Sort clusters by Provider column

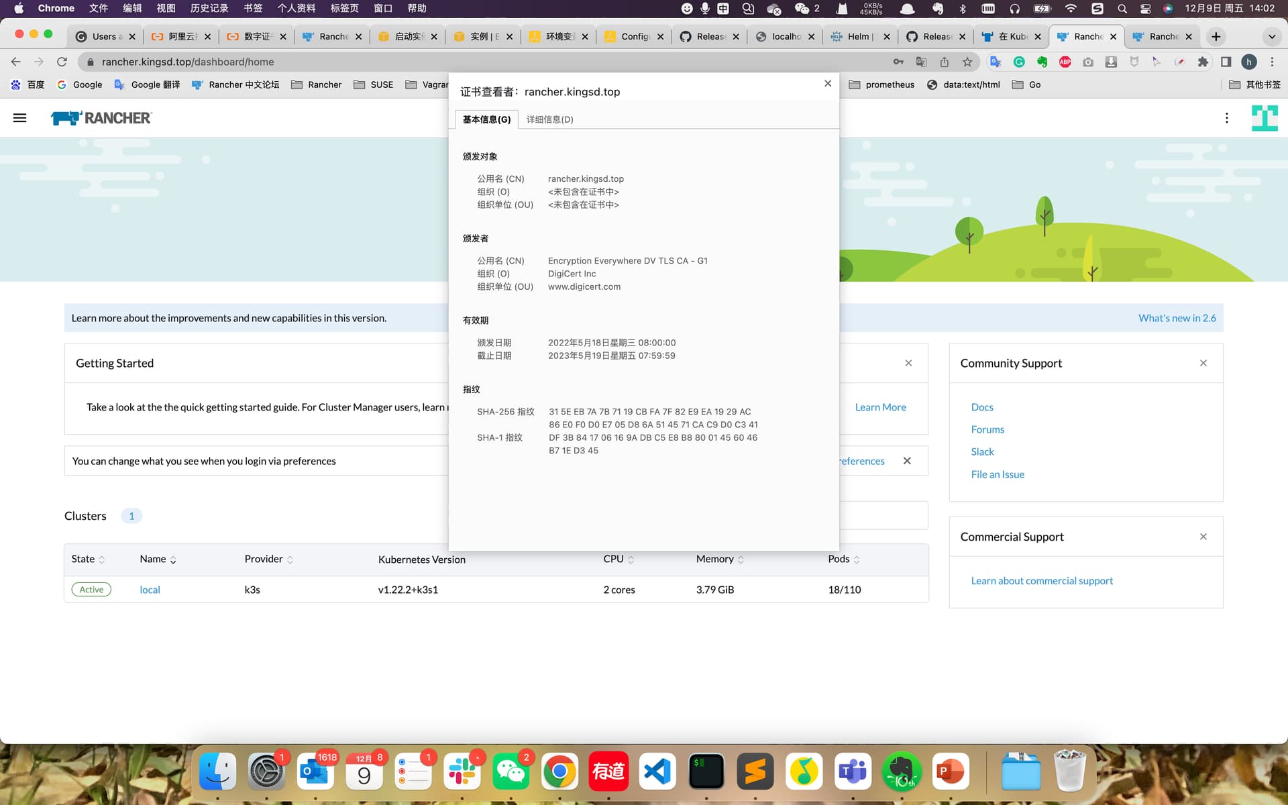point(268,559)
